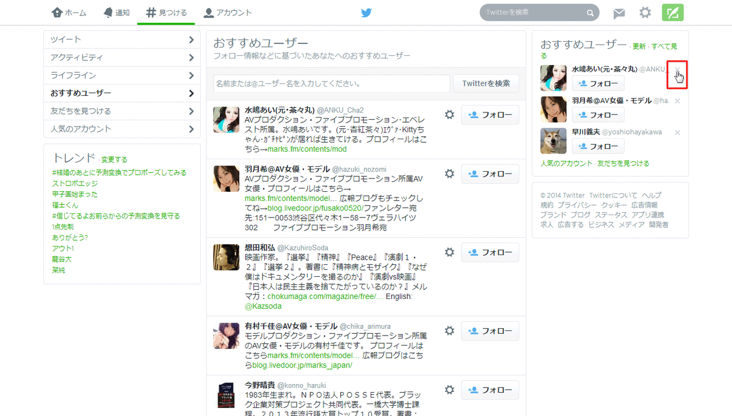Click the Twitter bird logo
The width and height of the screenshot is (732, 416).
point(366,13)
